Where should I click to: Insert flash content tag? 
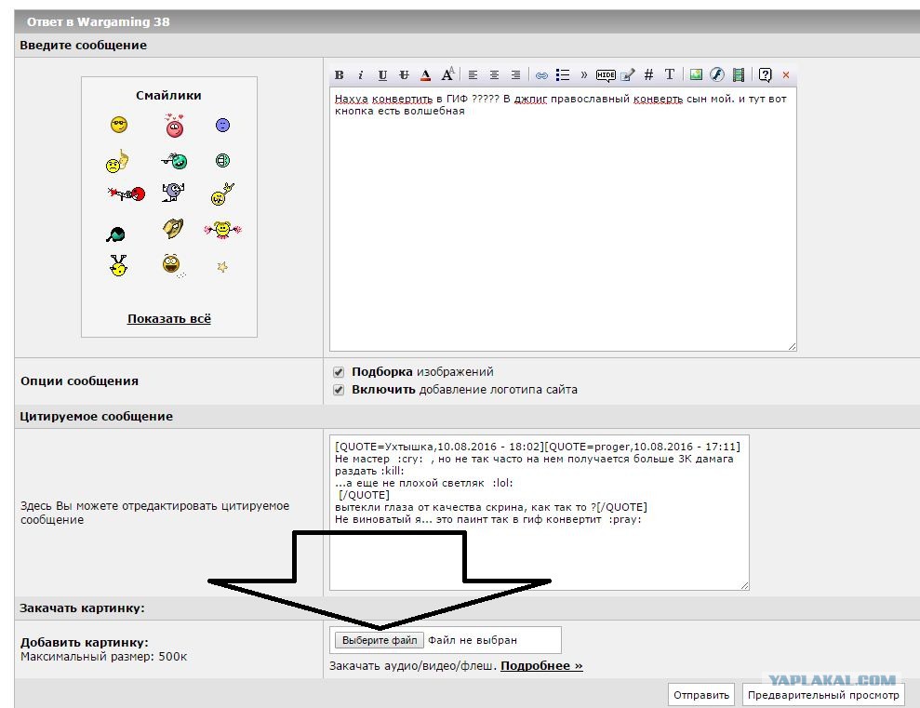point(717,74)
